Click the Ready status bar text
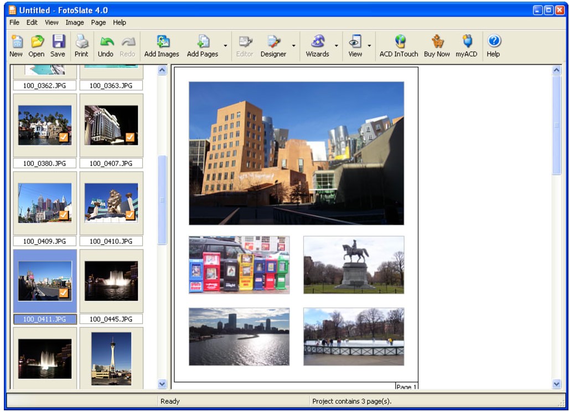Image resolution: width=569 pixels, height=412 pixels. click(x=170, y=401)
